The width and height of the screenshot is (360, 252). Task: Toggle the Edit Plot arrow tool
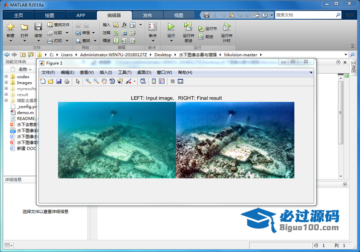pyautogui.click(x=78, y=81)
